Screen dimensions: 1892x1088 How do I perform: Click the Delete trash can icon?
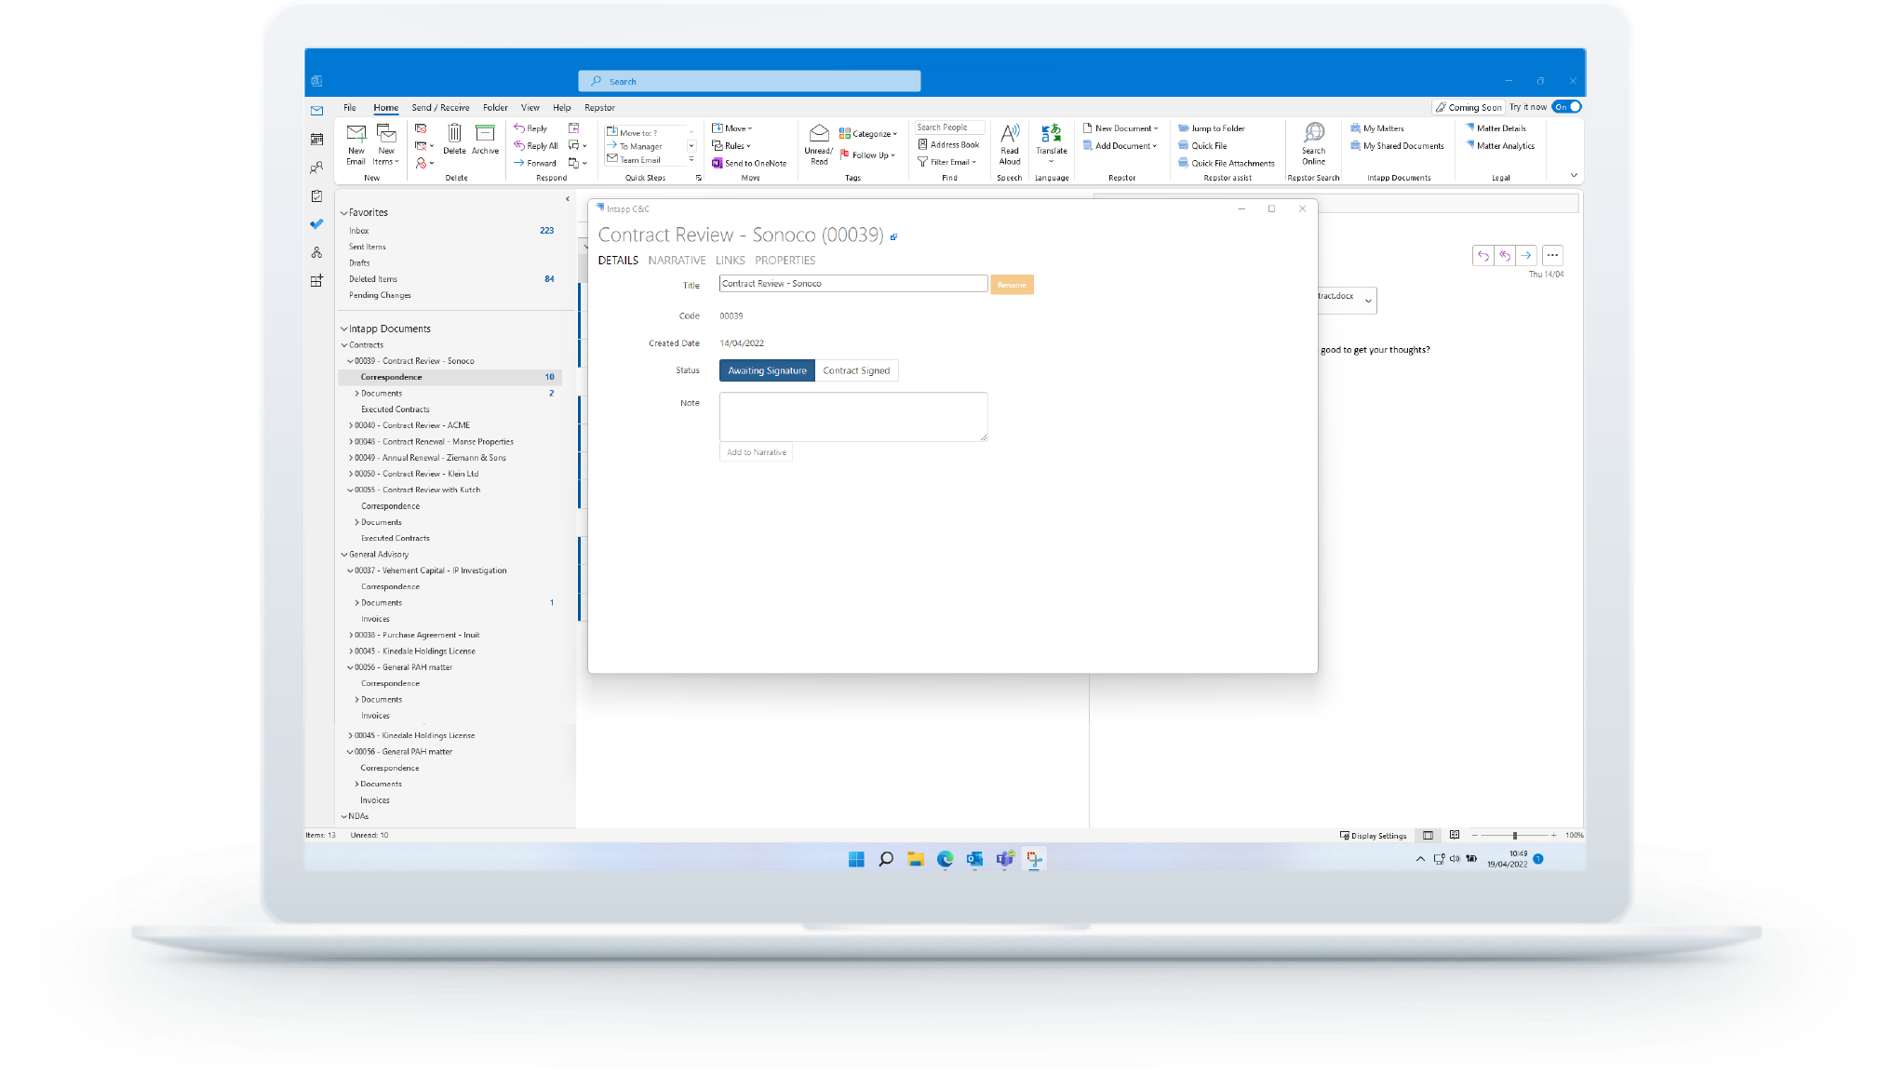click(x=454, y=133)
